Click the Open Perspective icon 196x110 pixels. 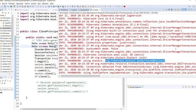pyautogui.click(x=194, y=6)
